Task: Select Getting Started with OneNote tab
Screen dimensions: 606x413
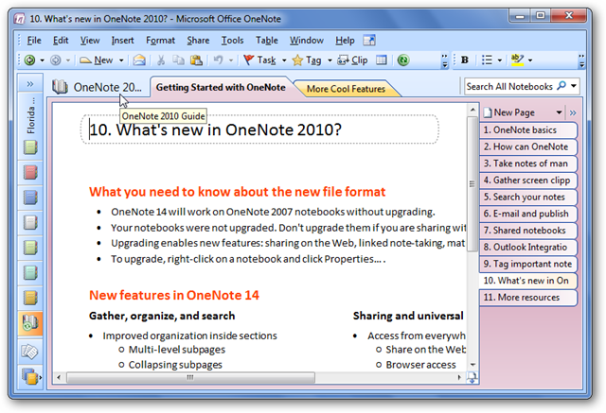Action: coord(221,87)
